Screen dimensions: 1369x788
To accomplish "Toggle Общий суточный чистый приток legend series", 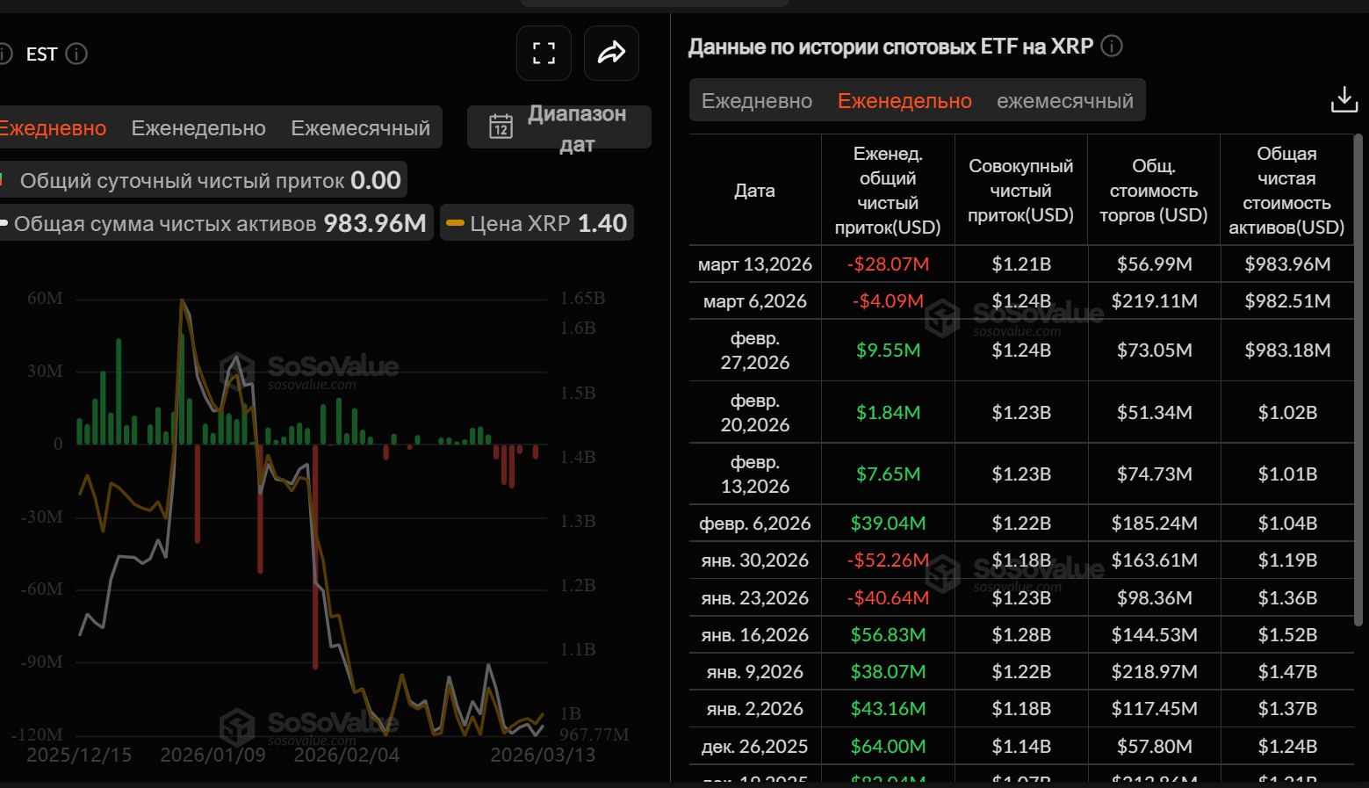I will click(x=203, y=181).
